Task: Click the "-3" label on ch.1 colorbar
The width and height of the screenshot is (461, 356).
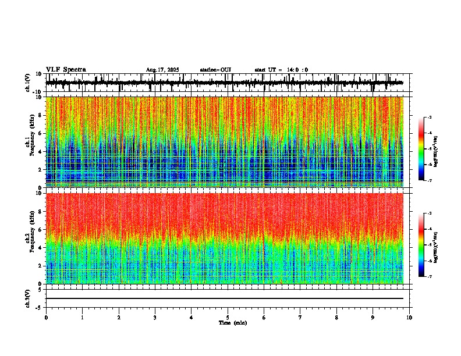Action: 429,118
